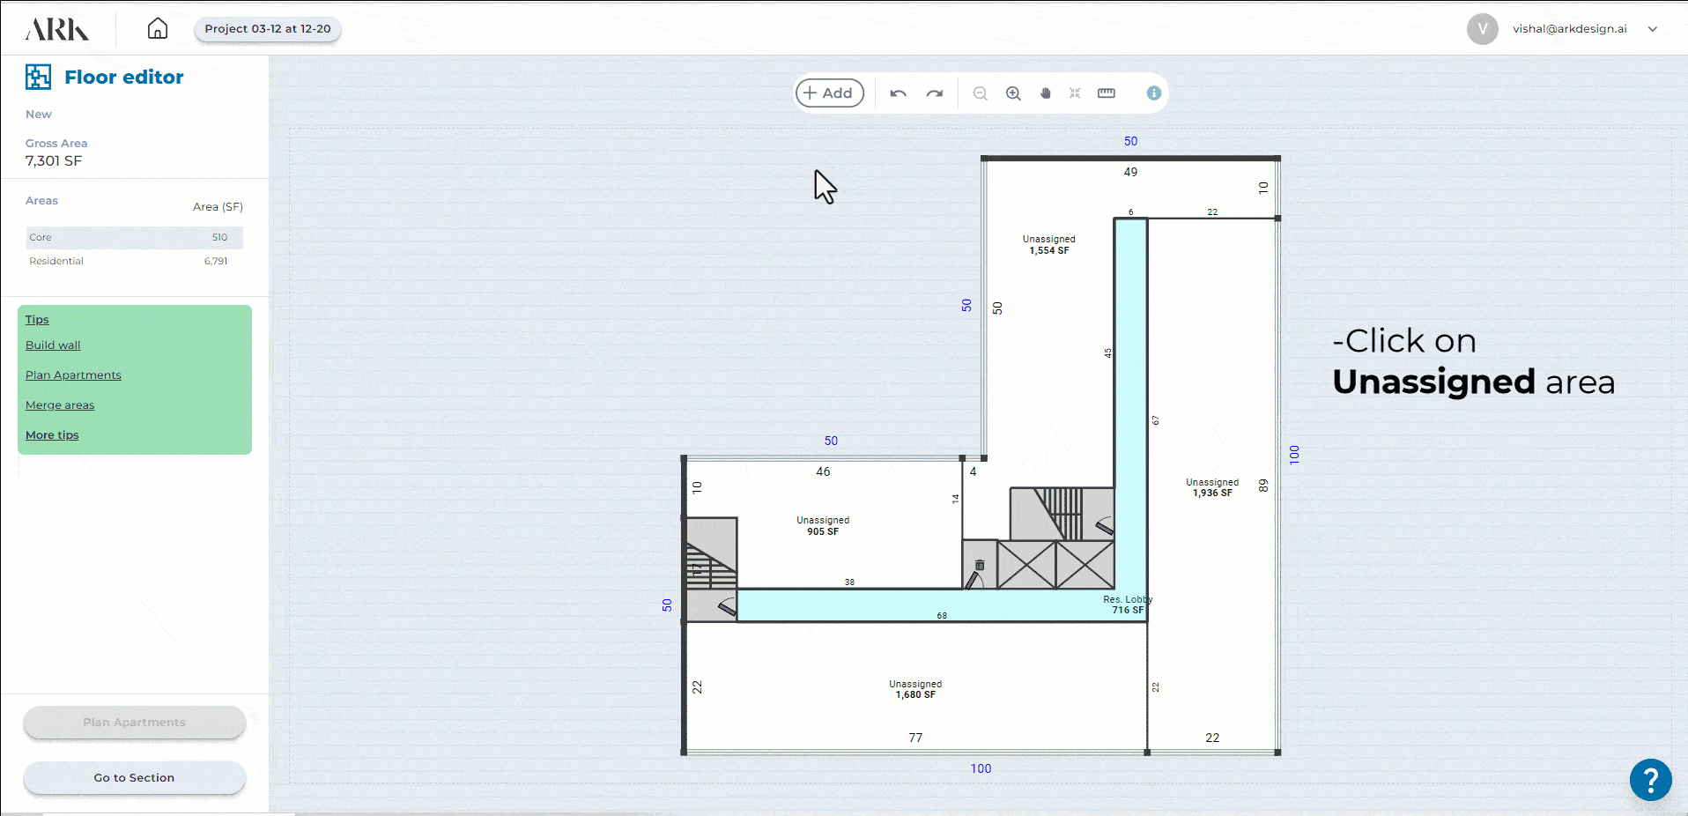Click the fit-to-screen collapse icon

point(1075,93)
